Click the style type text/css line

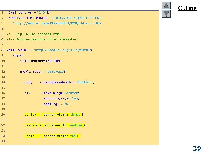tap(43, 72)
